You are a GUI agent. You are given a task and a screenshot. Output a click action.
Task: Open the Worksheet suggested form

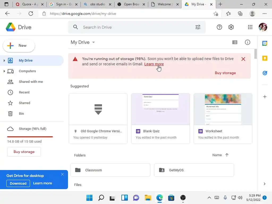click(x=223, y=118)
